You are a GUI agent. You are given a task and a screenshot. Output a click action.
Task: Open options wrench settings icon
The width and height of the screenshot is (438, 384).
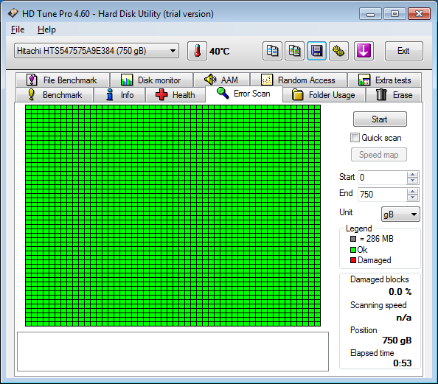338,51
